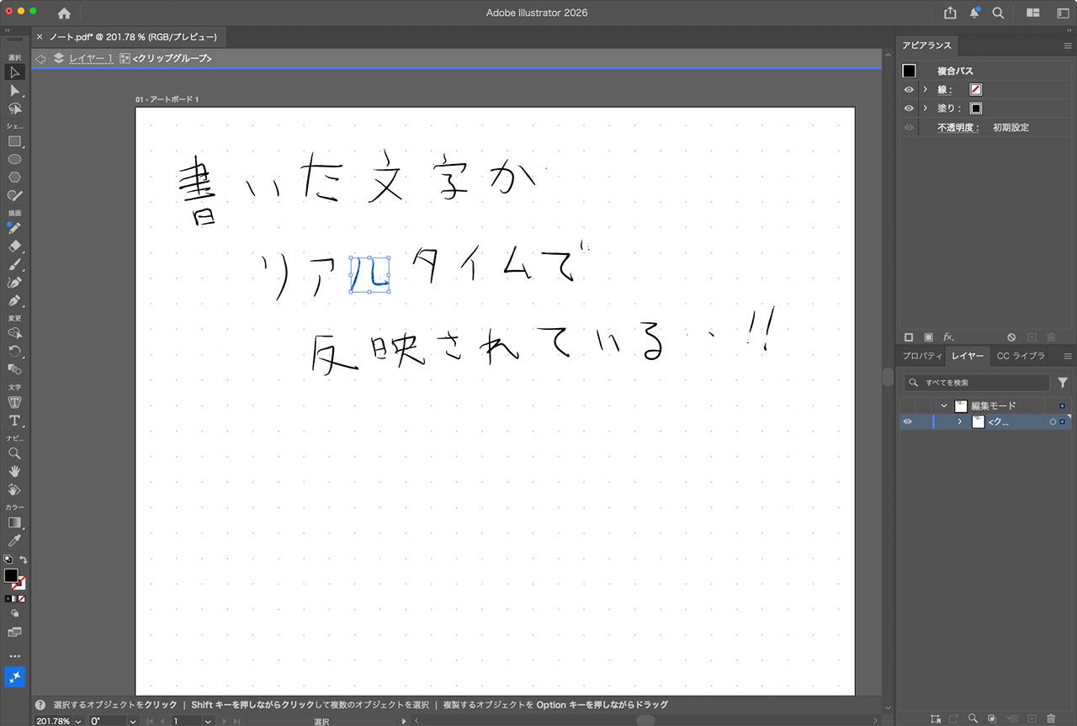Collapse the 編集モード layer

(x=945, y=405)
